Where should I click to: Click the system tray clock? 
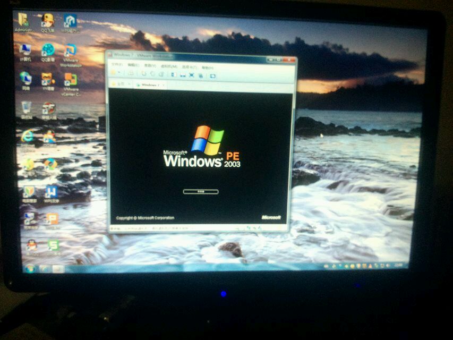(x=399, y=265)
